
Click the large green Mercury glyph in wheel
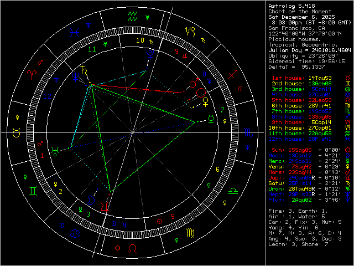pos(211,119)
